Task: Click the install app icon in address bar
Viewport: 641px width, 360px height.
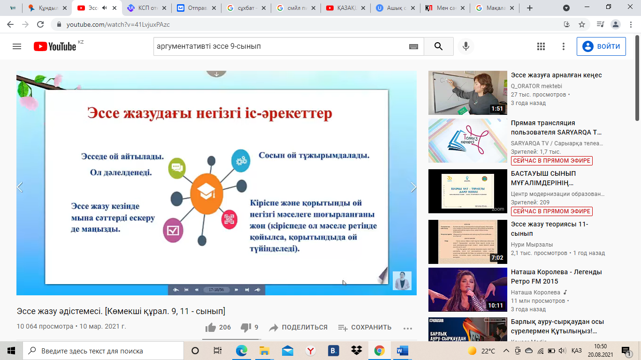Action: (x=567, y=24)
